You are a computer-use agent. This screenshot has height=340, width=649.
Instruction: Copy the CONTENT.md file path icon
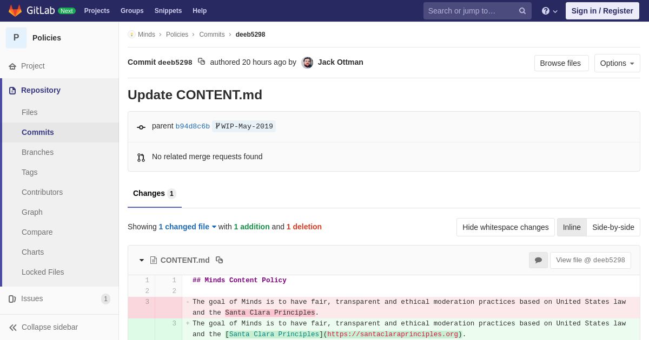219,260
